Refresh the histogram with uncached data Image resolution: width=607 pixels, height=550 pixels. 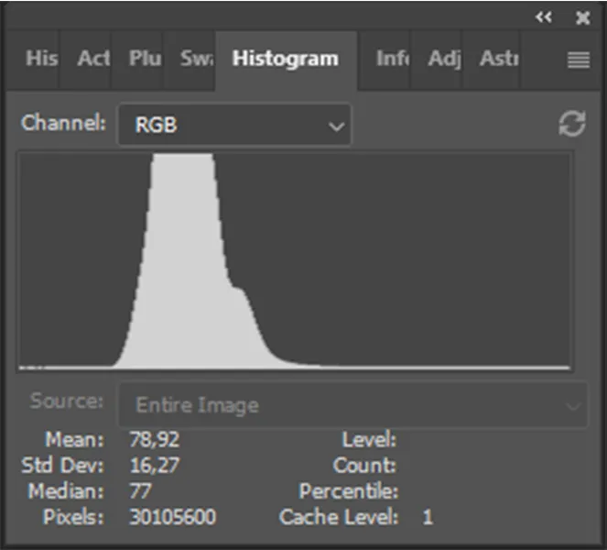tap(572, 125)
